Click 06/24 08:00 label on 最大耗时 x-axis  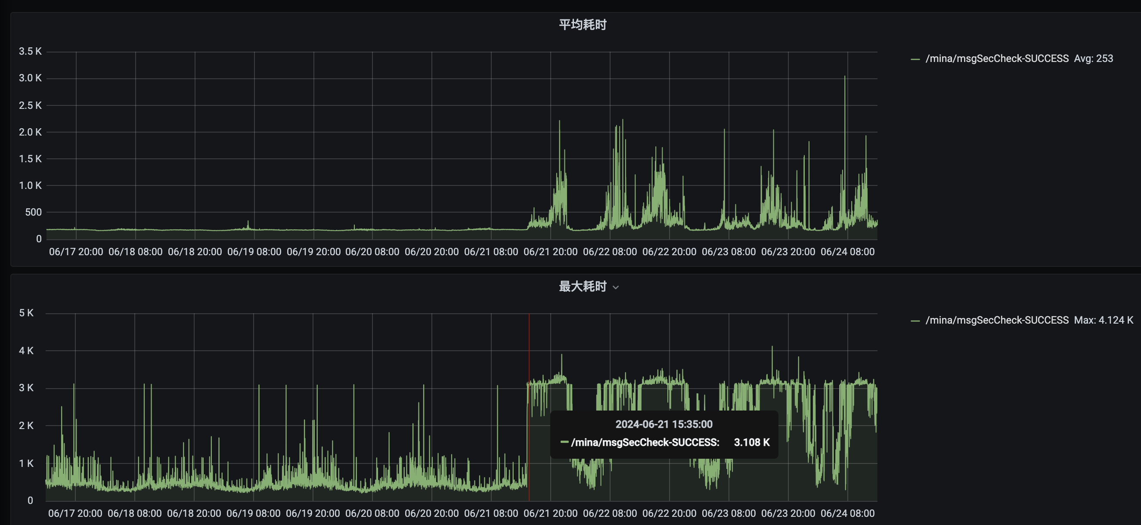tap(847, 513)
